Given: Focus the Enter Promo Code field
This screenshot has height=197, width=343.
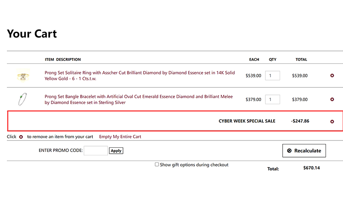Looking at the screenshot, I should coord(96,151).
